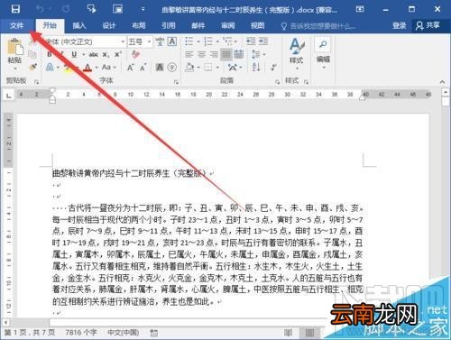Insert a bulleted list
This screenshot has height=340, width=451.
pyautogui.click(x=189, y=41)
